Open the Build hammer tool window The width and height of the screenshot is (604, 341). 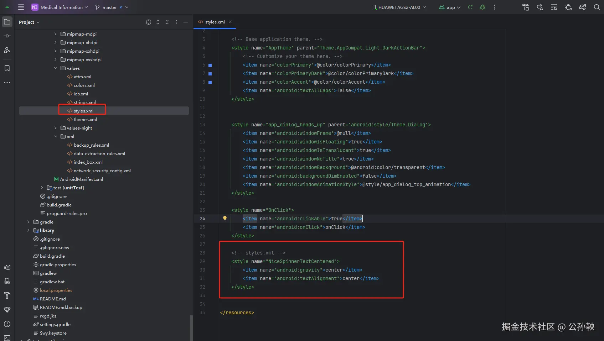point(7,295)
